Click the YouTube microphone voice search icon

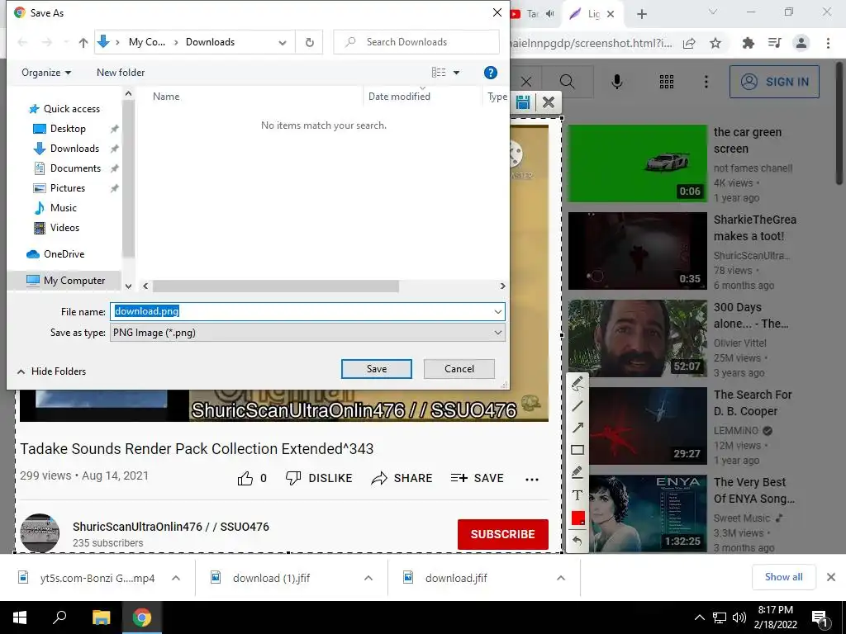pos(616,82)
